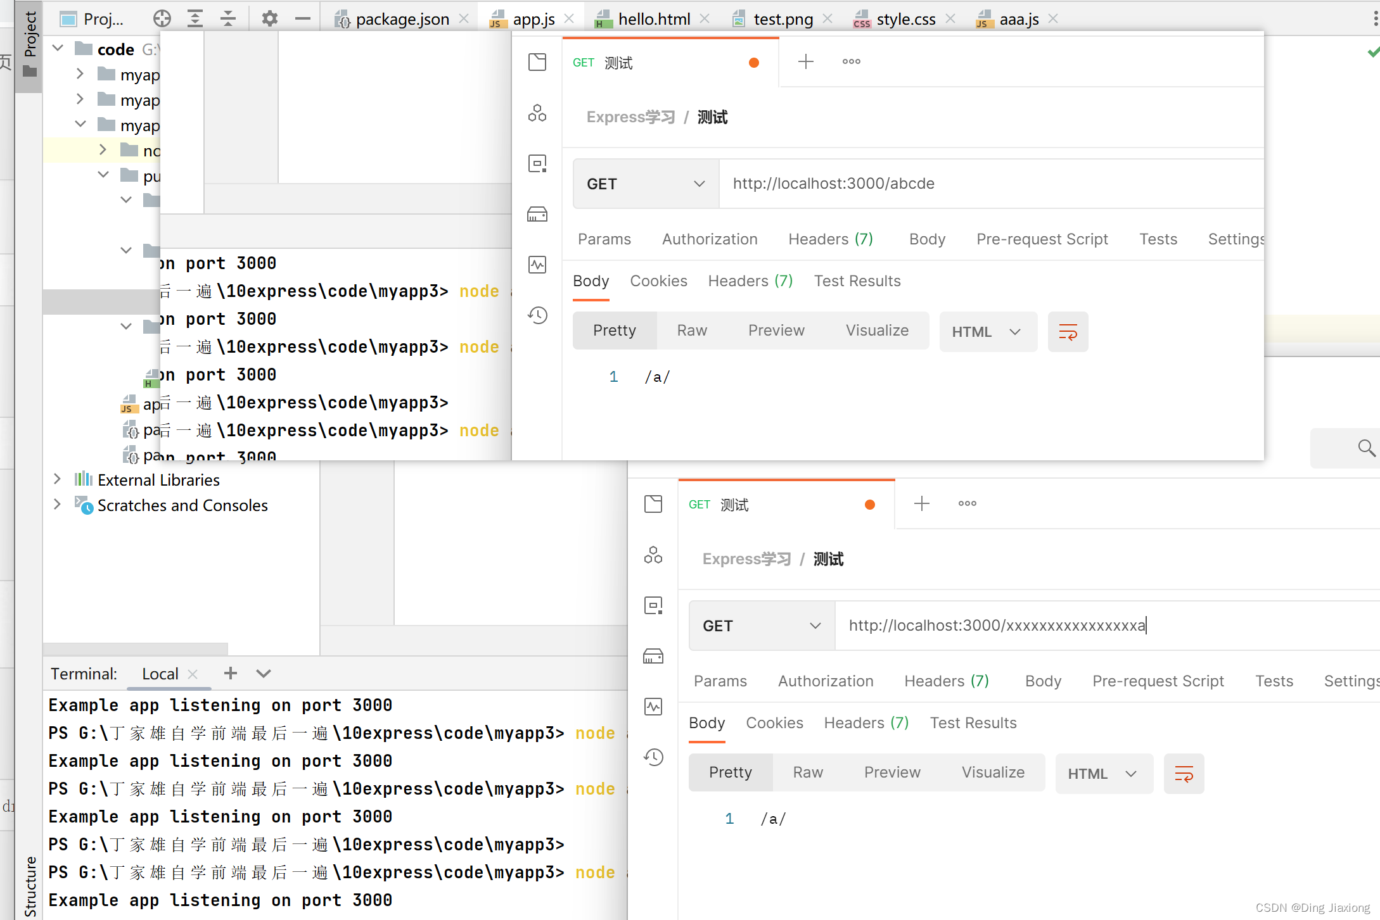This screenshot has width=1380, height=920.
Task: Add a new terminal session tab
Action: (231, 674)
